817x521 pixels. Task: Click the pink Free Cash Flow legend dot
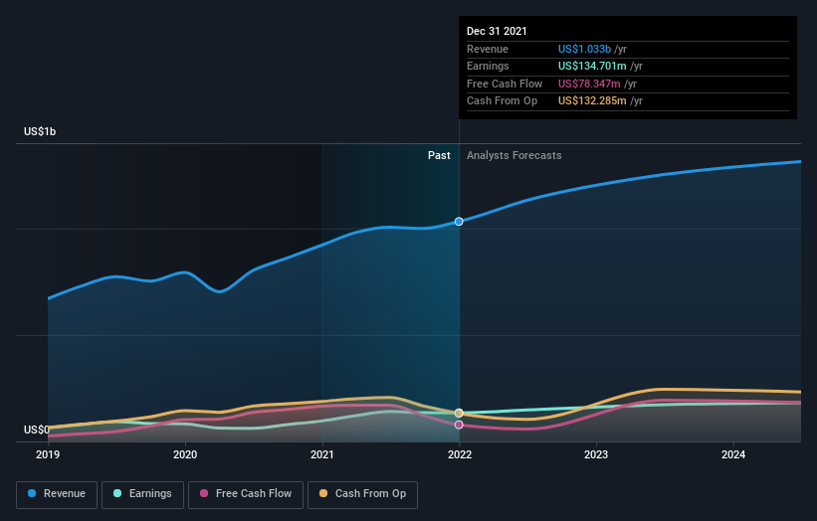[x=204, y=493]
